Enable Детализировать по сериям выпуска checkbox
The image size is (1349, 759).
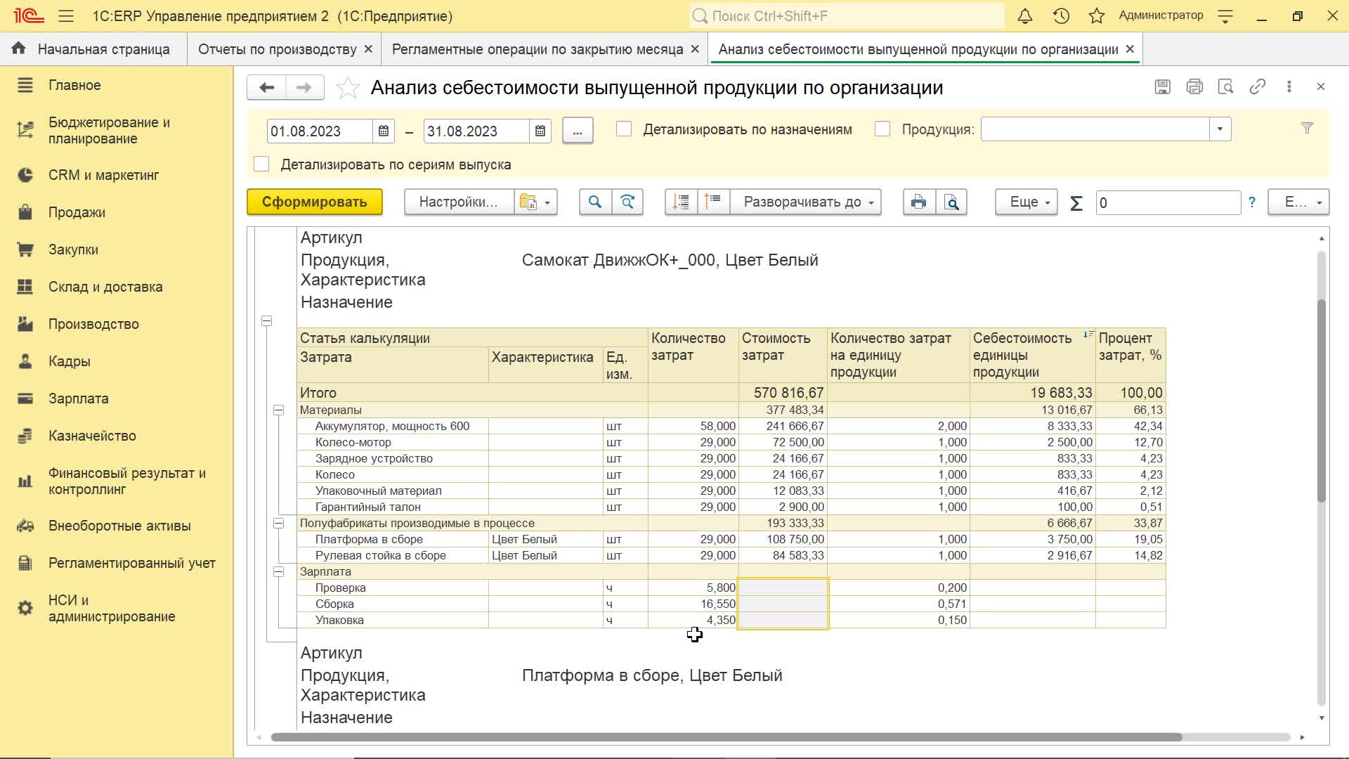(261, 164)
